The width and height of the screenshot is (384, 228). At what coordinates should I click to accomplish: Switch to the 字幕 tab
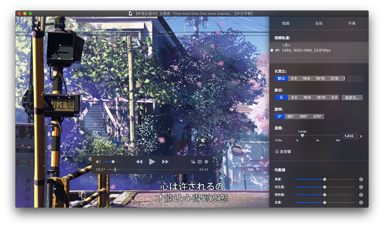[352, 23]
